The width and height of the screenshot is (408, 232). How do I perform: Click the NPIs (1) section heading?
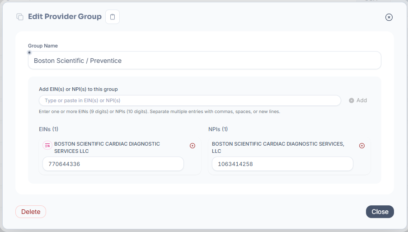218,129
